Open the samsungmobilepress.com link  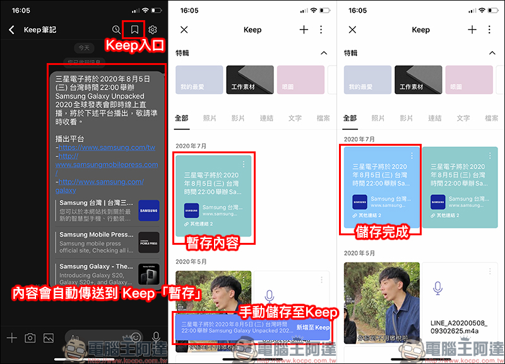point(107,165)
